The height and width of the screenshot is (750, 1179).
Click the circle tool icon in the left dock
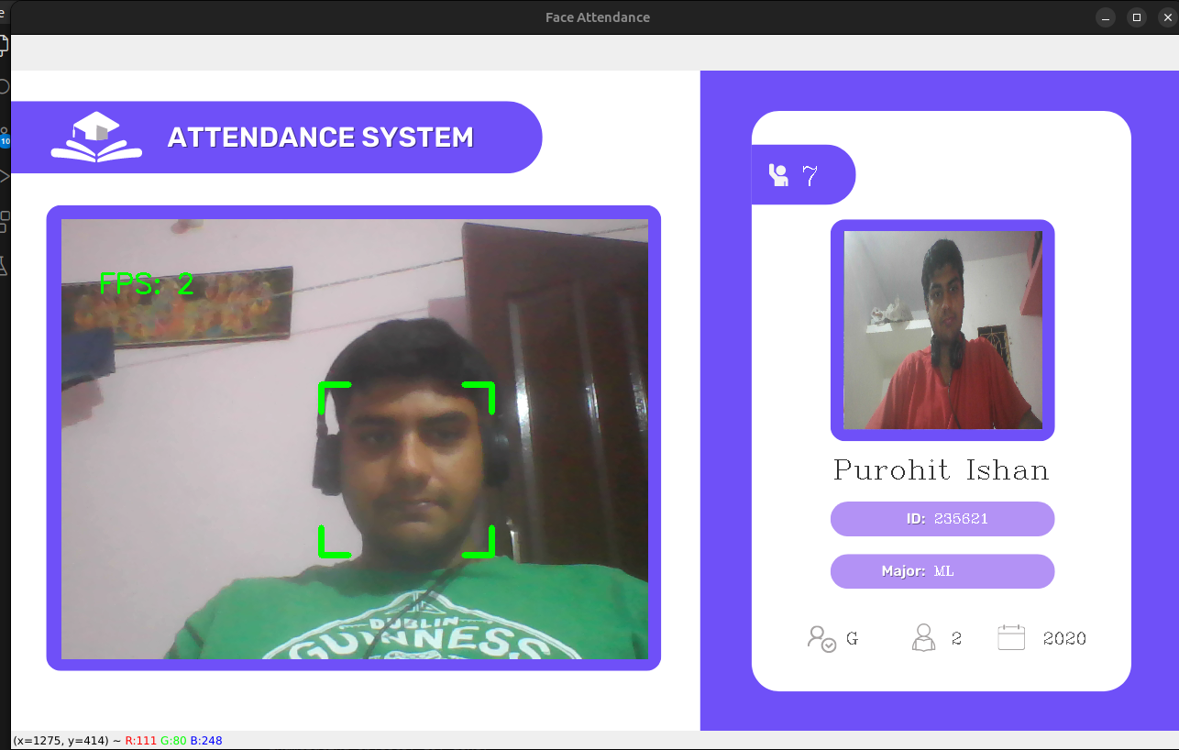pos(3,85)
